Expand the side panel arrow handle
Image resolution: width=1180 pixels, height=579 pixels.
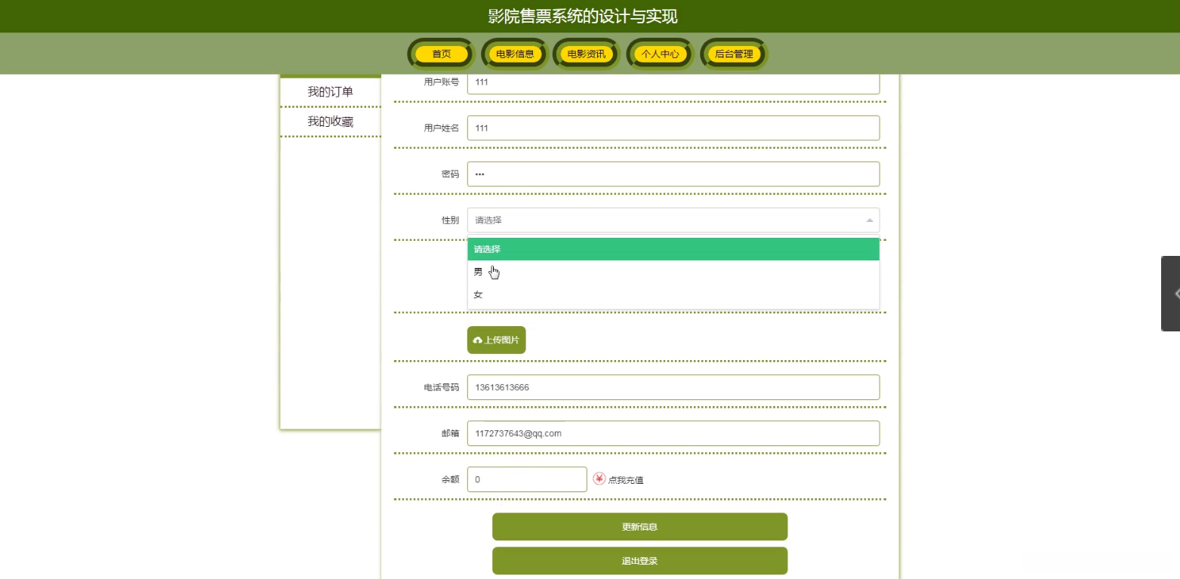[1171, 294]
